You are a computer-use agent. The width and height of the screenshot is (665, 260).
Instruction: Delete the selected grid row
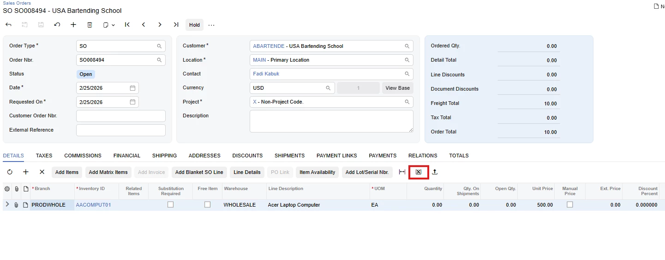click(x=42, y=172)
